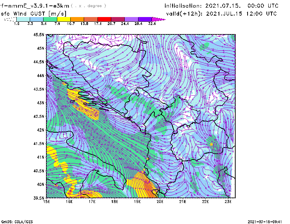The height and width of the screenshot is (224, 290).
Task: Click the green 5.4–7.9 legend swatch
Action: tap(50, 19)
